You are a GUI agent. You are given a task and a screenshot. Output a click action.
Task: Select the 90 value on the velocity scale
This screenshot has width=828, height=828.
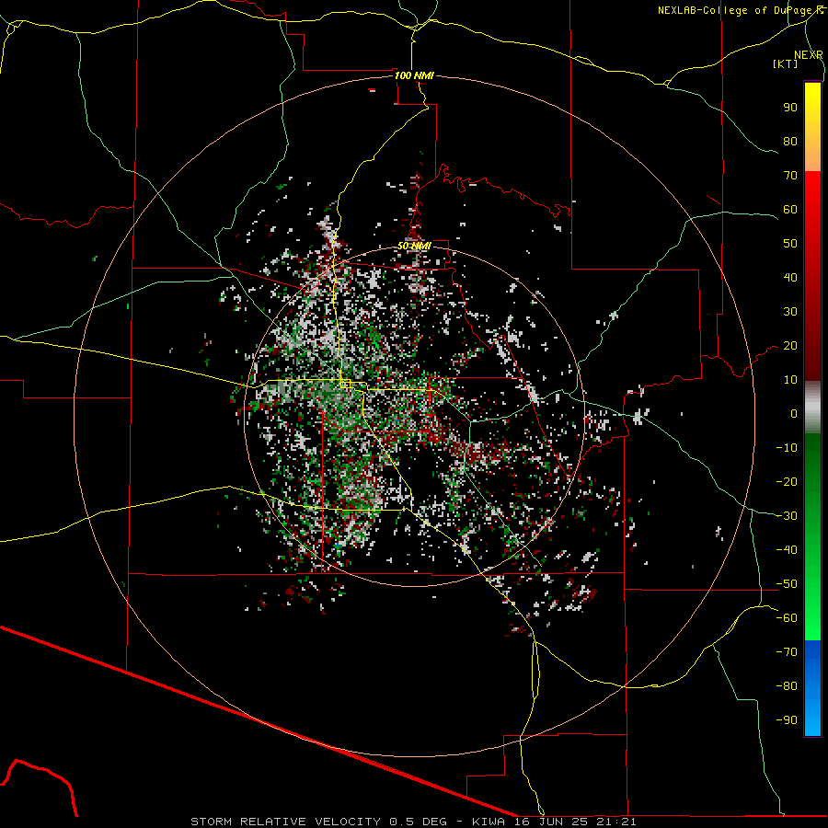tap(790, 108)
